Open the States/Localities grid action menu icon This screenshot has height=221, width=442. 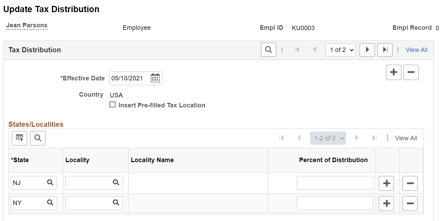tap(19, 138)
